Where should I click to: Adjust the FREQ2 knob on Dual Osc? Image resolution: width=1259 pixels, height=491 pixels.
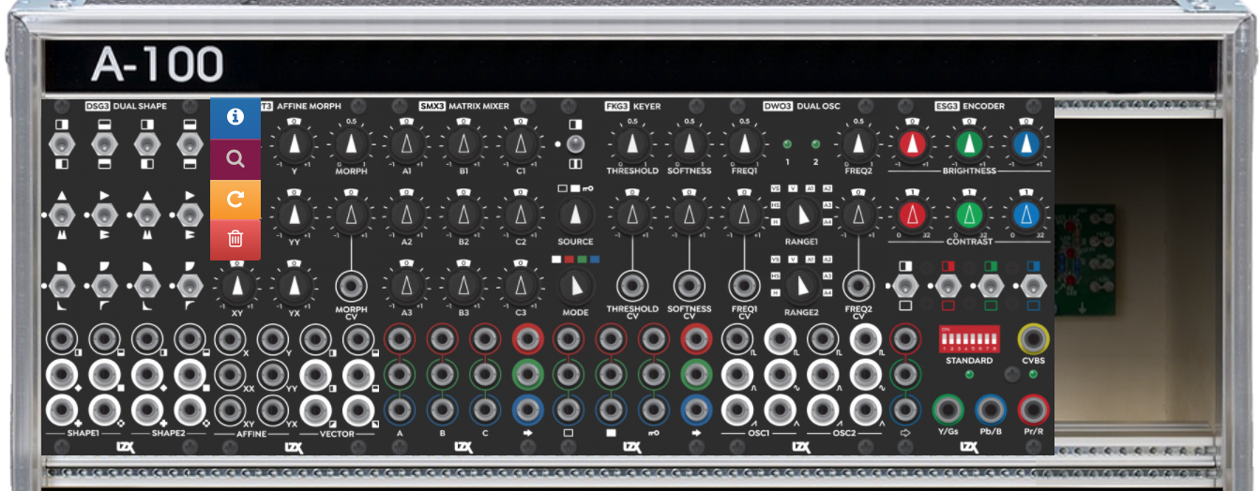point(857,143)
